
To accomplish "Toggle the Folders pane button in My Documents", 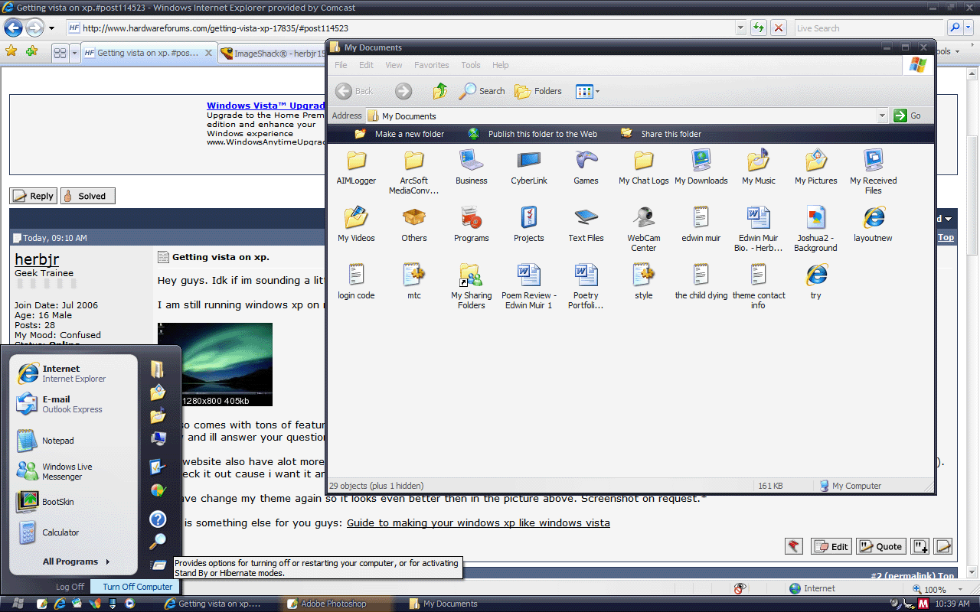I will click(x=538, y=91).
